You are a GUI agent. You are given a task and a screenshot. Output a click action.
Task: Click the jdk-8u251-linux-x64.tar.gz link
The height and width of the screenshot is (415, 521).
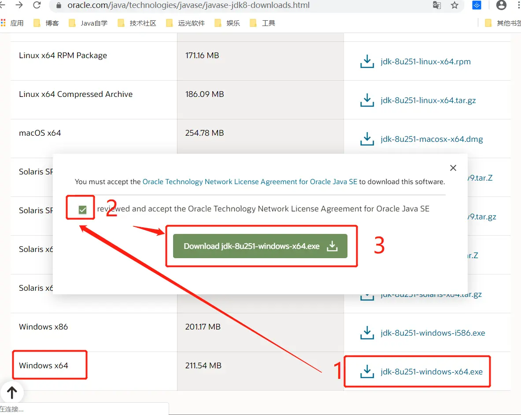(x=429, y=100)
